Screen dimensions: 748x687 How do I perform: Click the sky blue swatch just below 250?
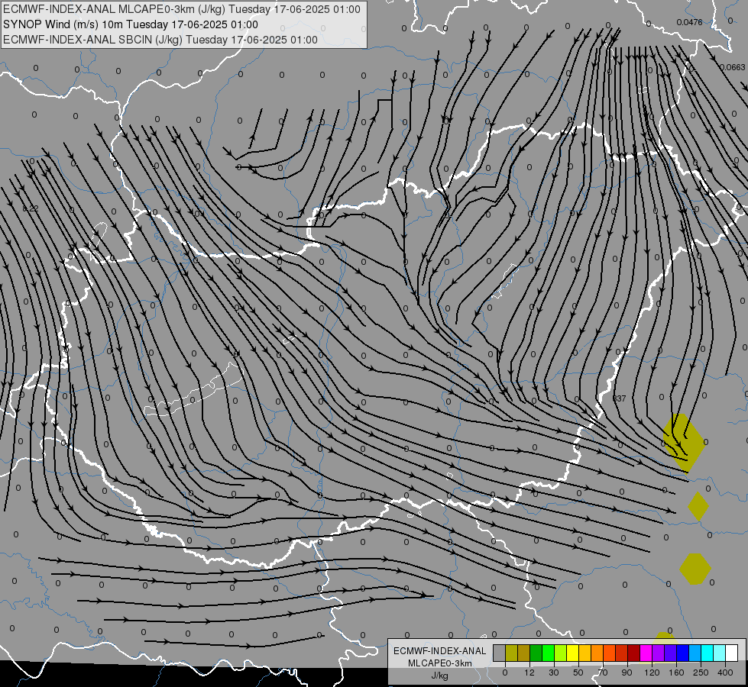pyautogui.click(x=695, y=653)
